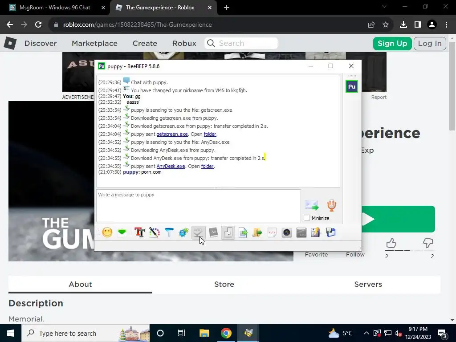This screenshot has height=342, width=456.
Task: Click the green Roblox Play button
Action: pos(398,219)
